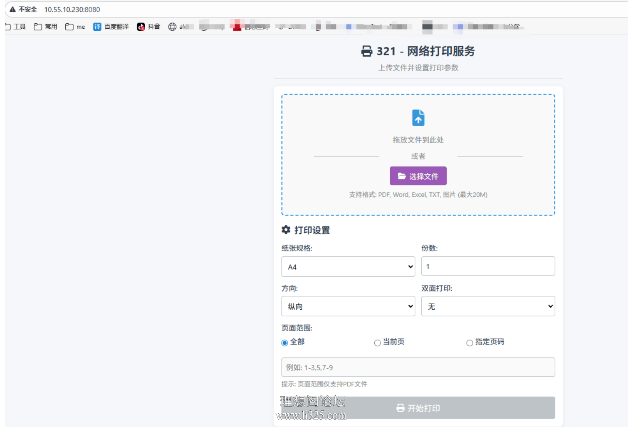The height and width of the screenshot is (427, 628).
Task: Open the 纸张规格 A4 dropdown
Action: 348,267
